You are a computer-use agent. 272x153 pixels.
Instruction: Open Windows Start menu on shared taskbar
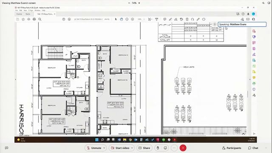(97, 140)
